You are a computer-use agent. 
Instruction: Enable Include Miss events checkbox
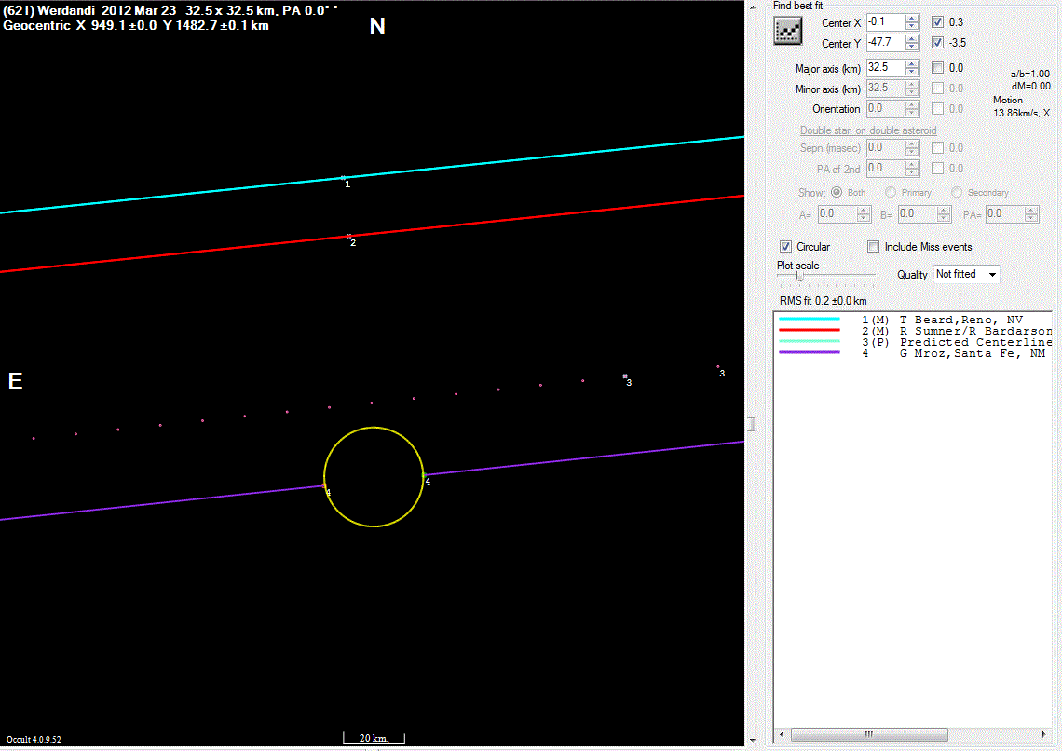click(874, 247)
